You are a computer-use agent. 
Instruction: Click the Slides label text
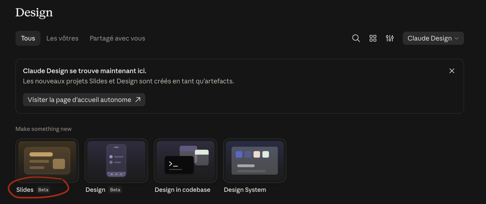[25, 190]
